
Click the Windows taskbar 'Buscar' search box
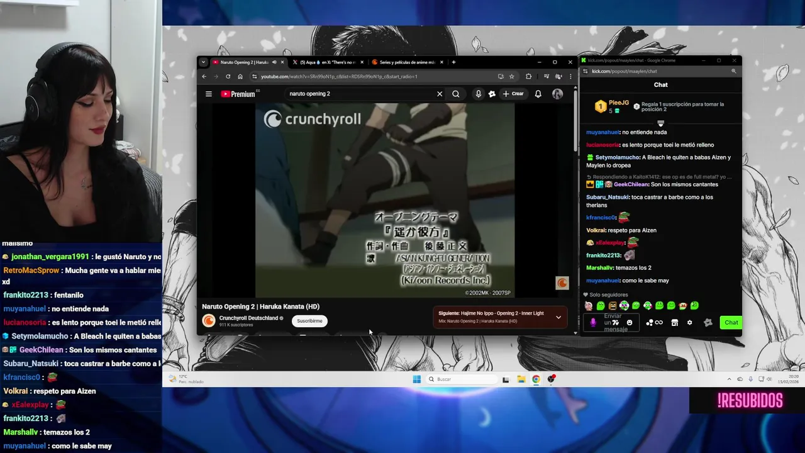pos(462,379)
